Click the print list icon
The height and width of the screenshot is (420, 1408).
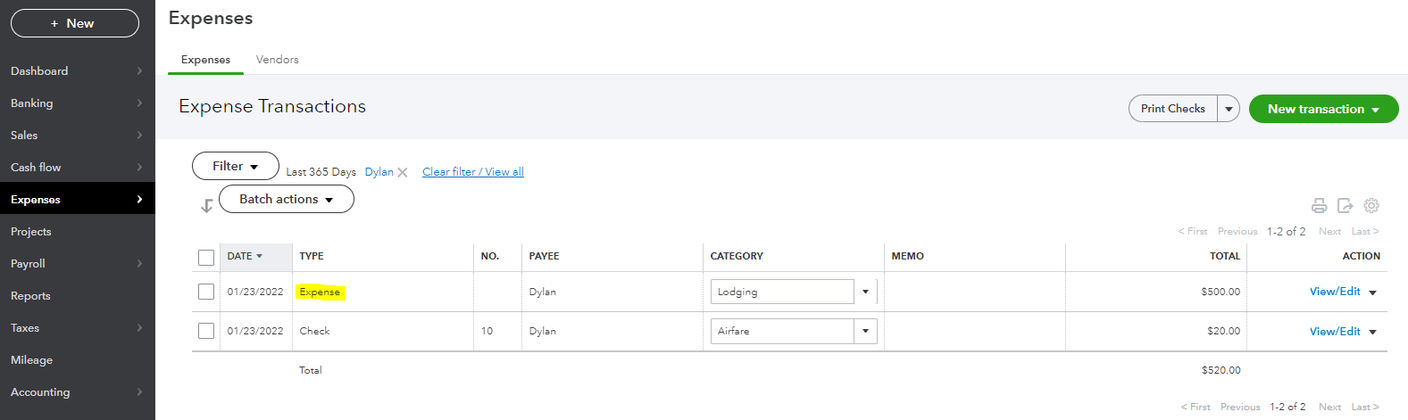(x=1319, y=206)
